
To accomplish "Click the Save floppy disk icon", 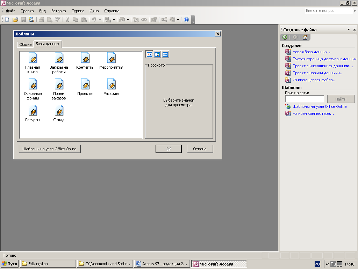I will (23, 20).
